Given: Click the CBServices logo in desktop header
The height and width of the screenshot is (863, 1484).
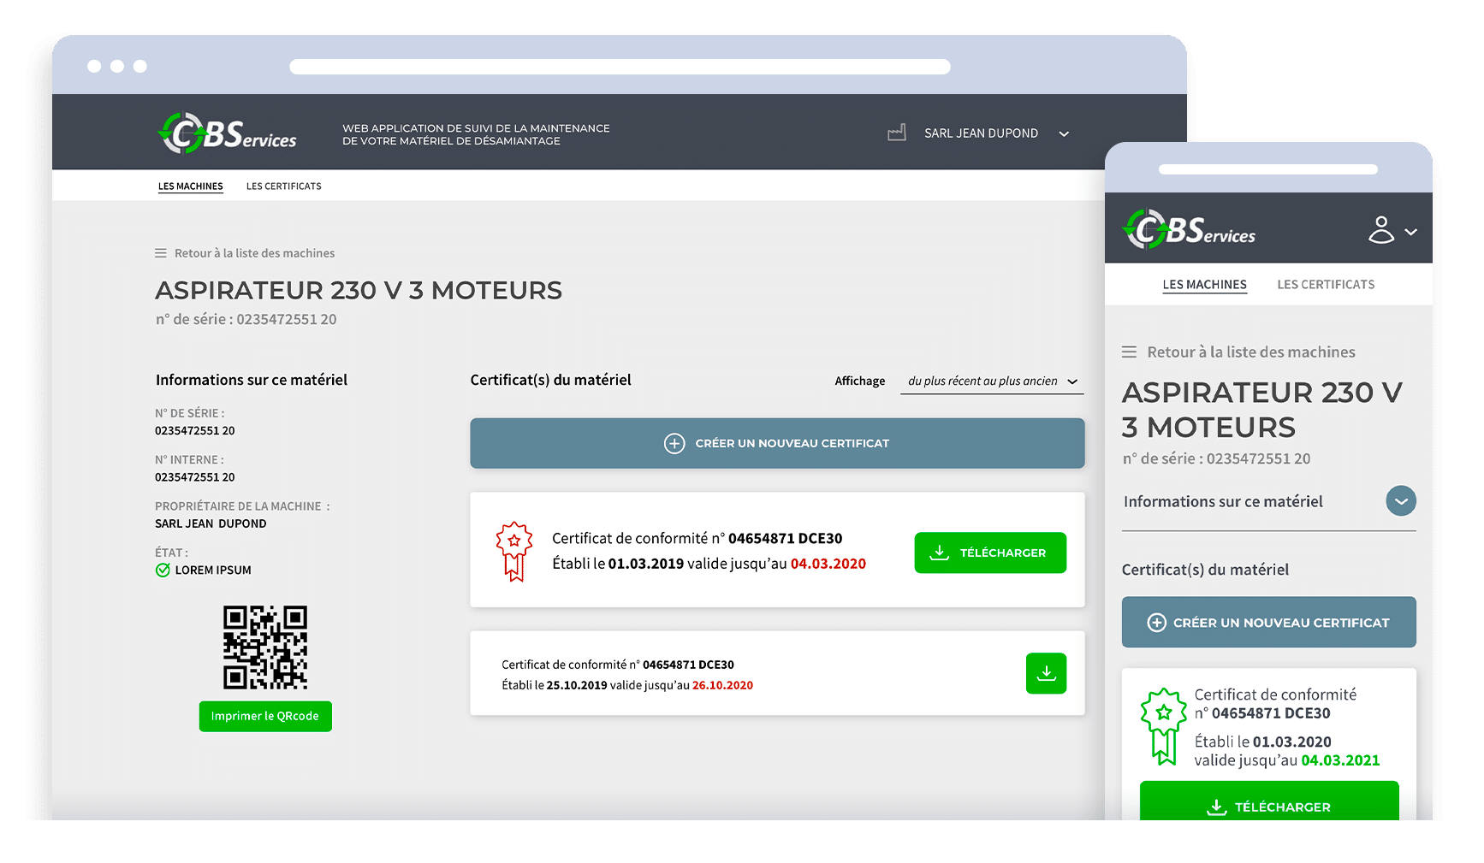Looking at the screenshot, I should [228, 133].
